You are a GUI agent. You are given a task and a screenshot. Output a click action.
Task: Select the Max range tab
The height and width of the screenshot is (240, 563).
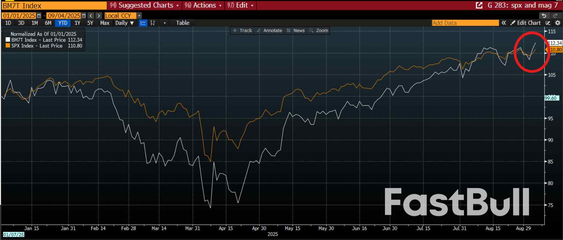pyautogui.click(x=105, y=23)
